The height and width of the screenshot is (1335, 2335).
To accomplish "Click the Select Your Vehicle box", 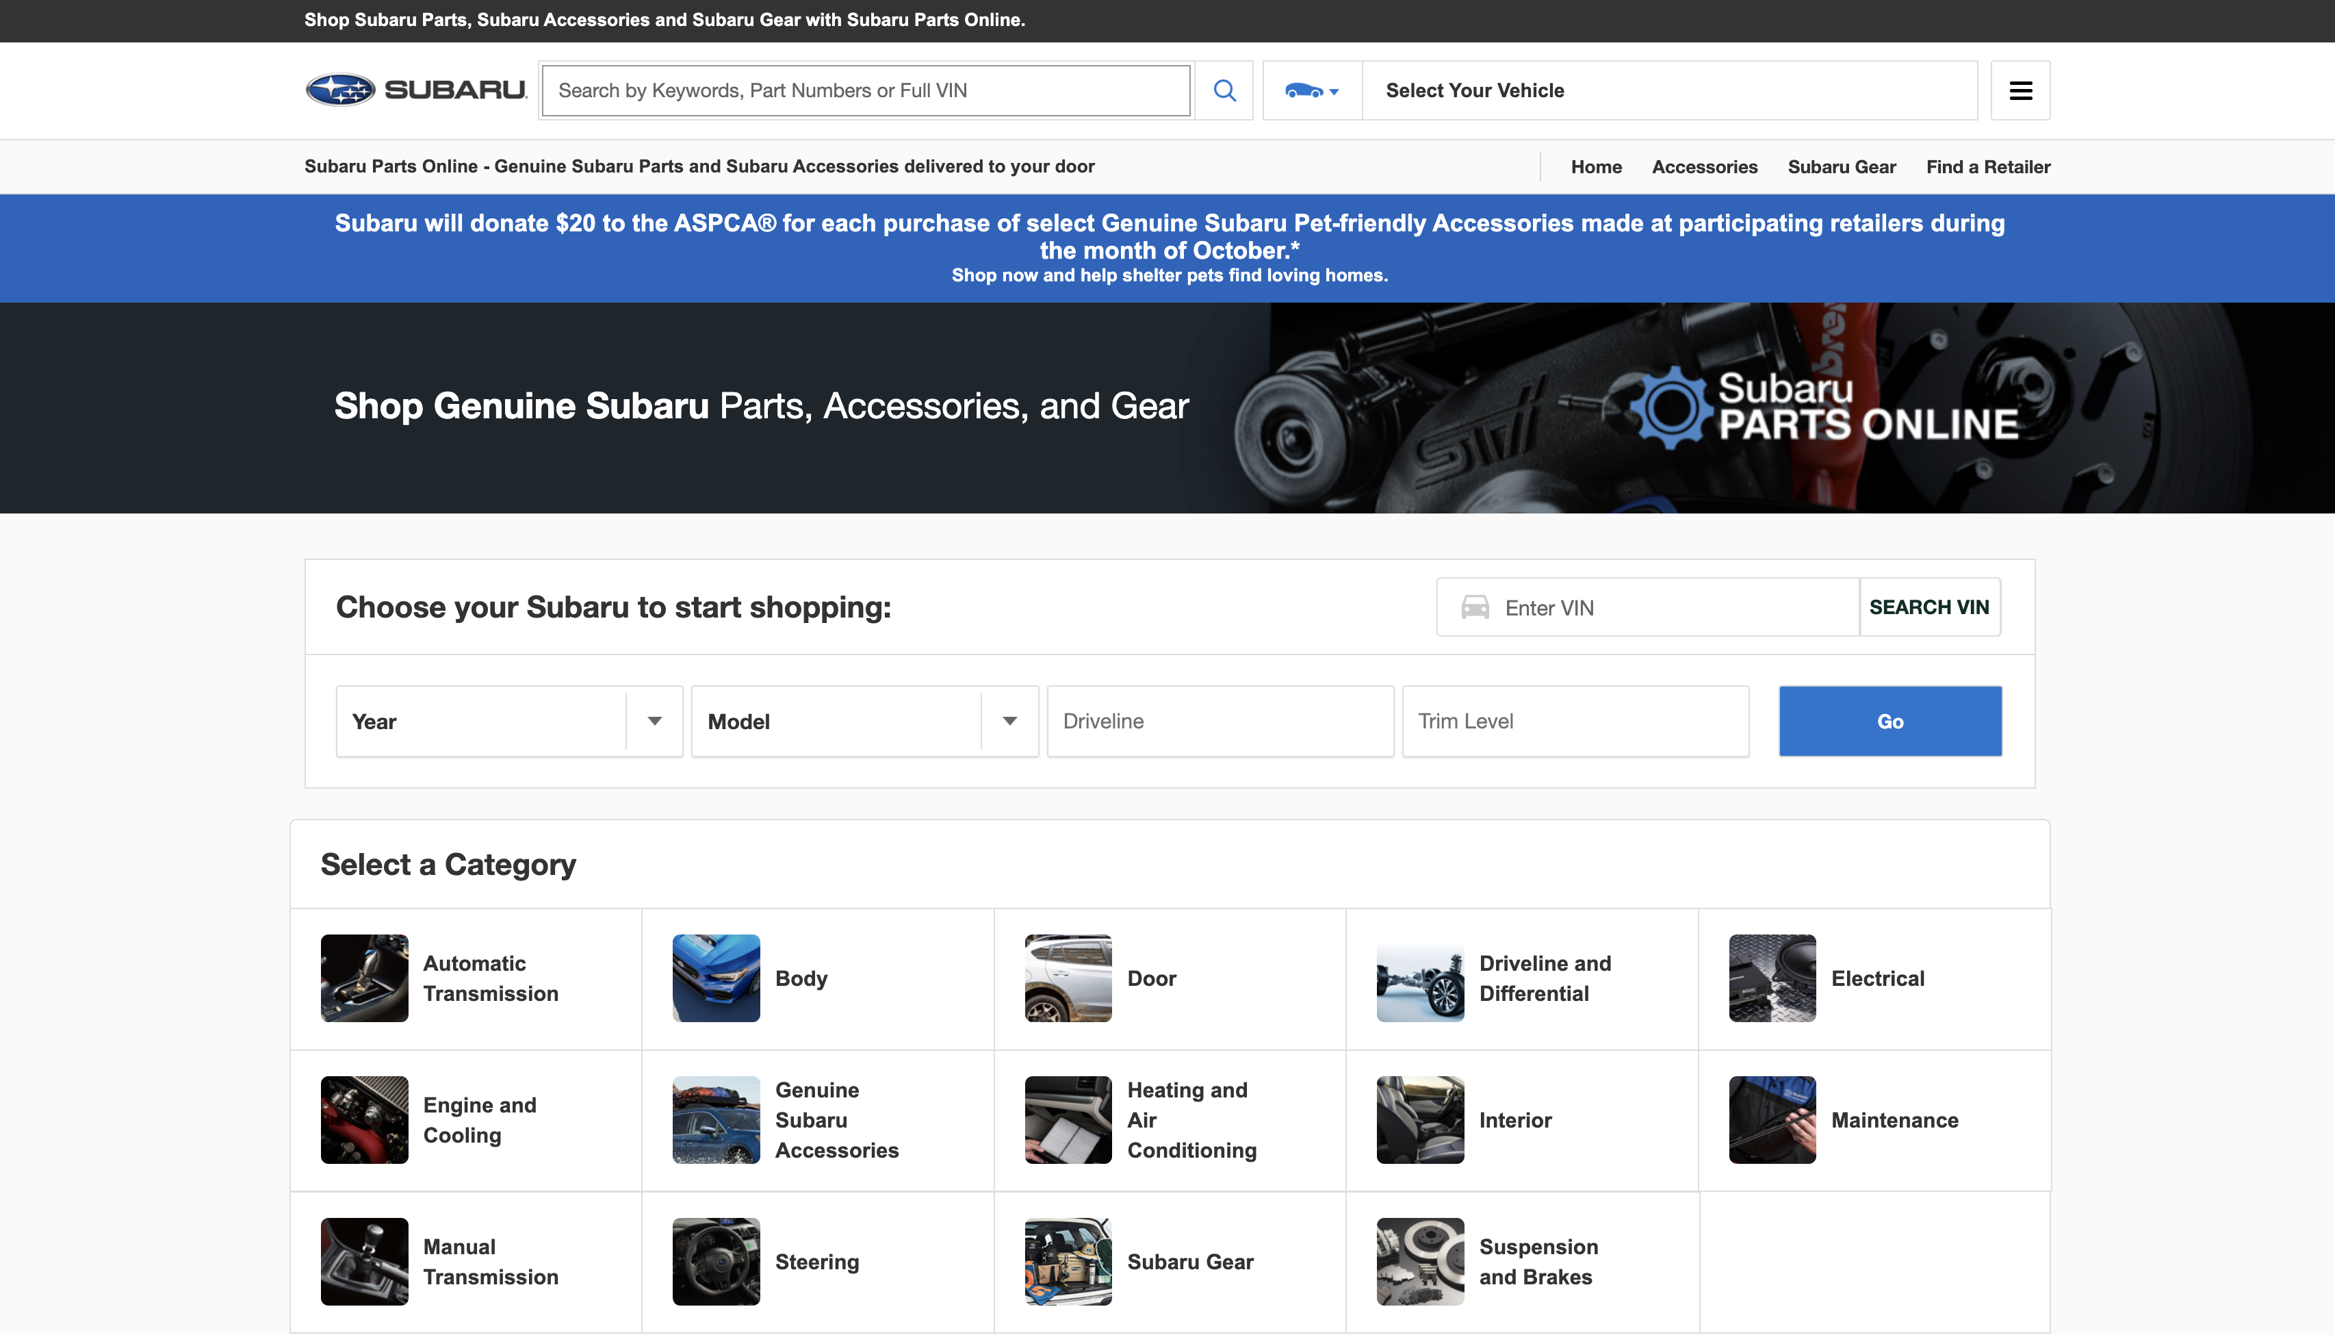I will point(1670,90).
